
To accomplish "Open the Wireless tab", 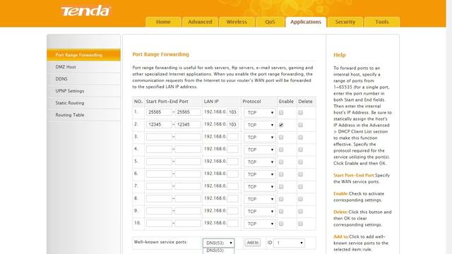I will point(237,22).
